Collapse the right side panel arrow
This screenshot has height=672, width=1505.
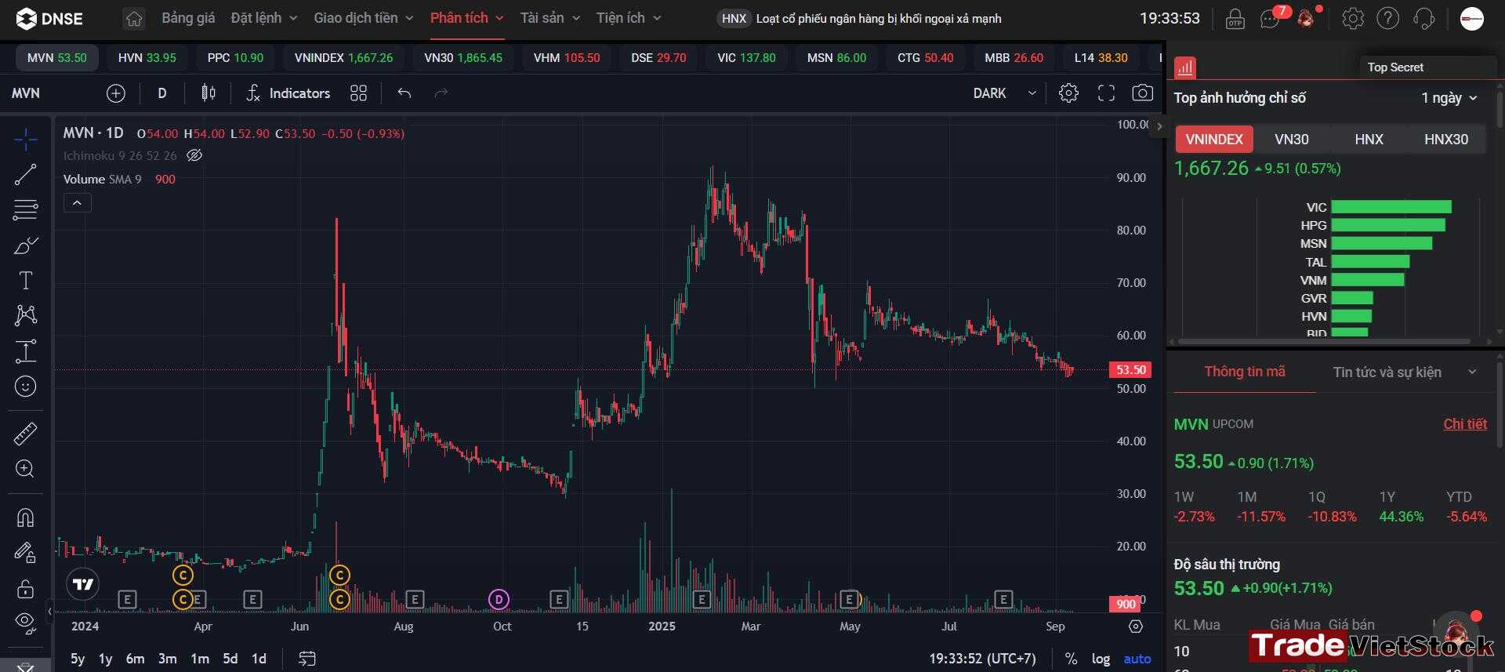coord(1159,127)
